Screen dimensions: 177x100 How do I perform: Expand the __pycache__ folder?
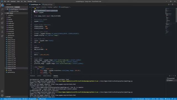[7, 15]
